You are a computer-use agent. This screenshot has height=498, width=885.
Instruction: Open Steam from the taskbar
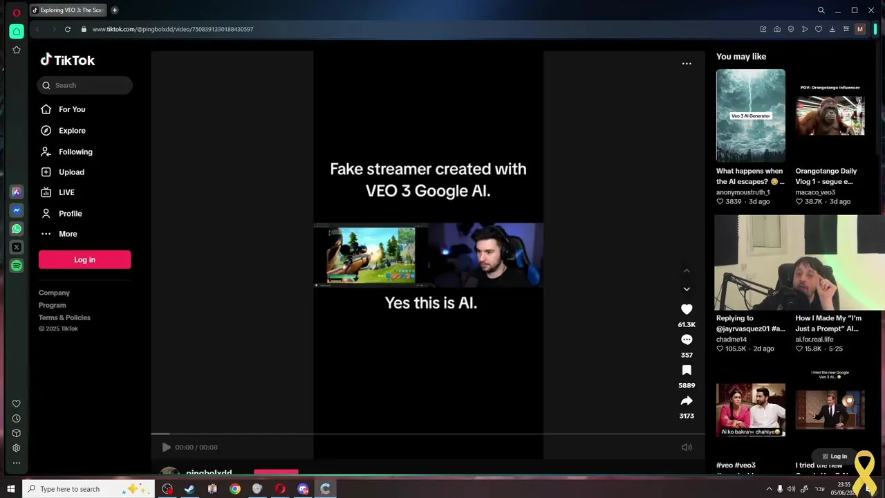coord(189,489)
